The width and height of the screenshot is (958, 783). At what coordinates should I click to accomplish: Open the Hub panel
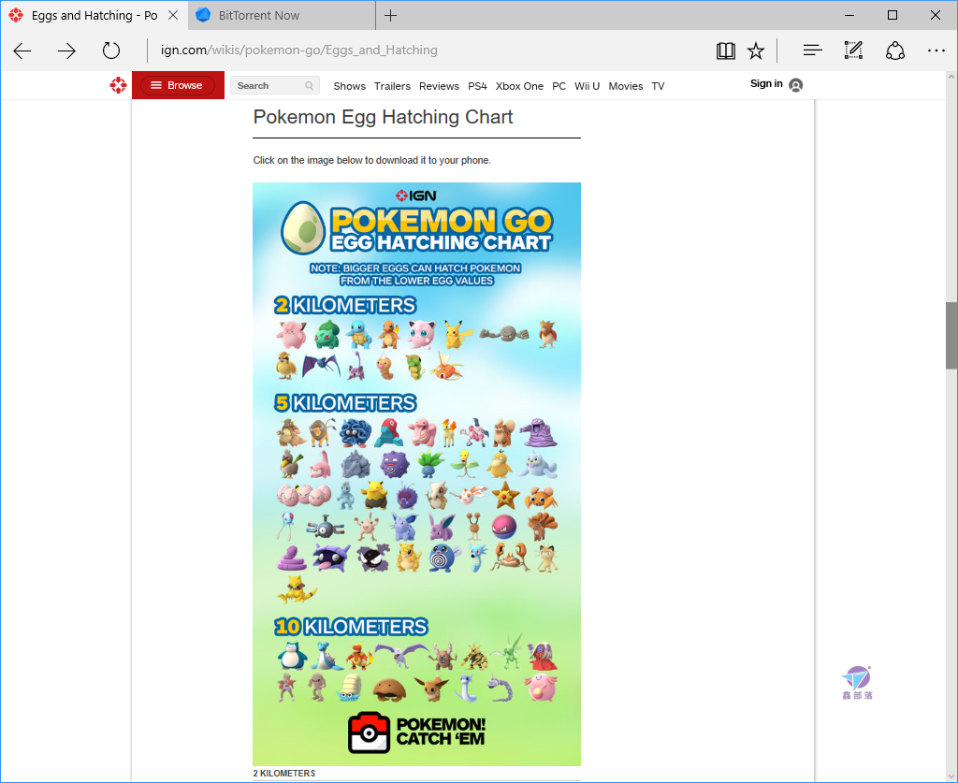812,51
